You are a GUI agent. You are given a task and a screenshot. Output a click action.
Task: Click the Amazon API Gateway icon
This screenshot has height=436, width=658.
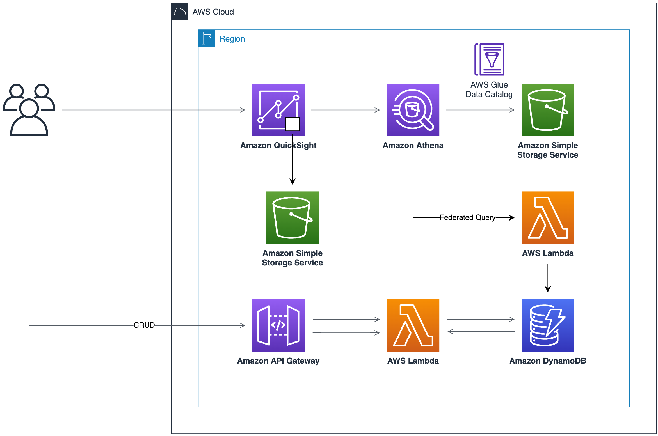click(x=278, y=325)
